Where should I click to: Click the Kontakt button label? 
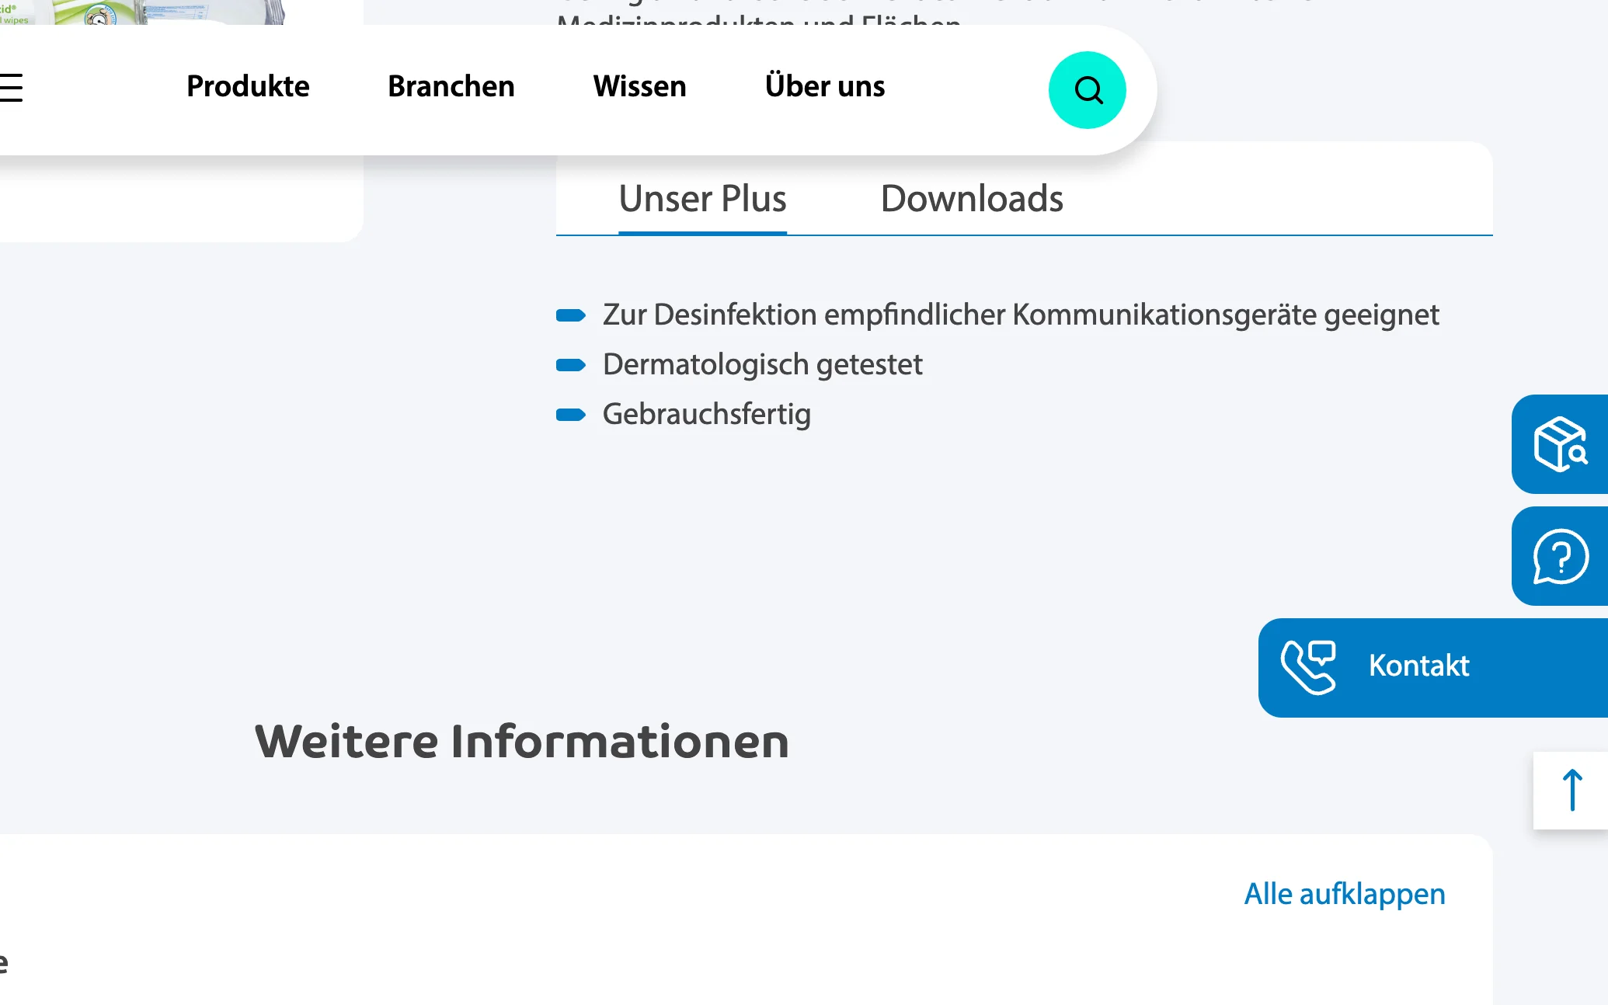point(1418,666)
